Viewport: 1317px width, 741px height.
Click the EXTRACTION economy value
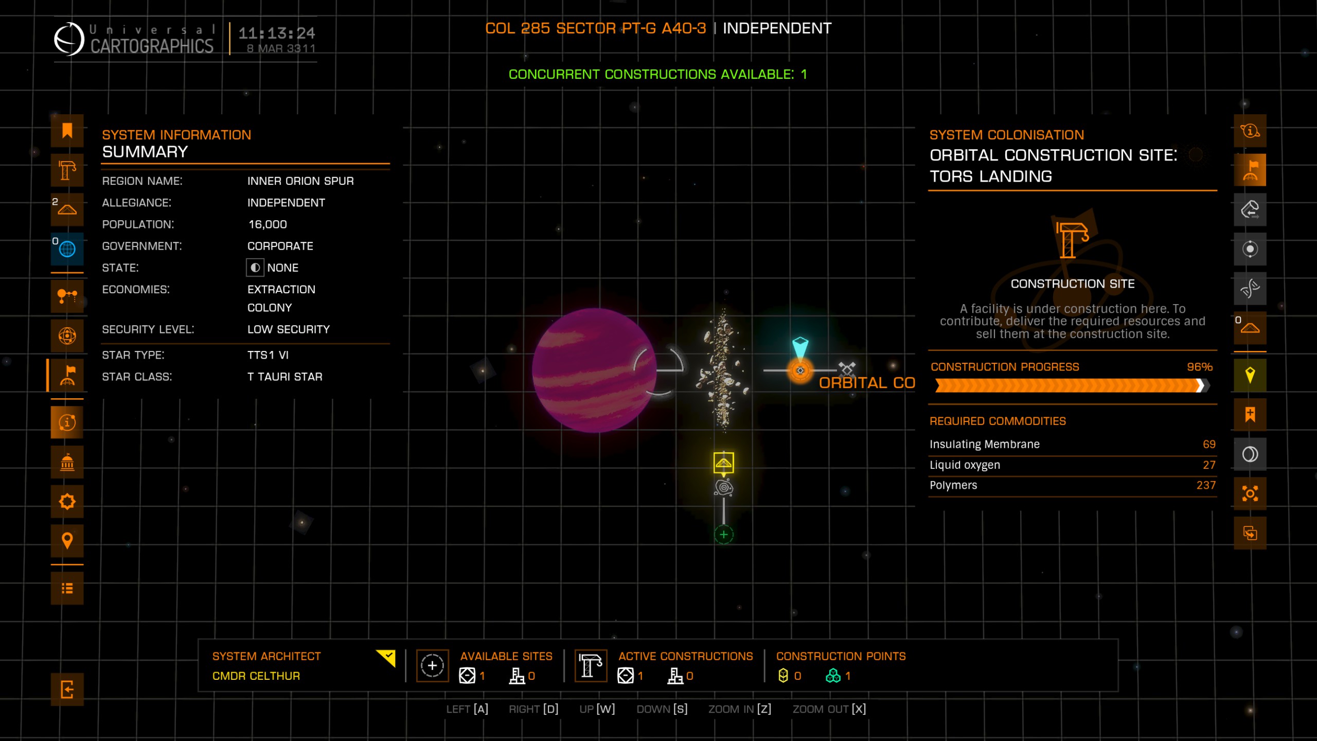pyautogui.click(x=281, y=290)
